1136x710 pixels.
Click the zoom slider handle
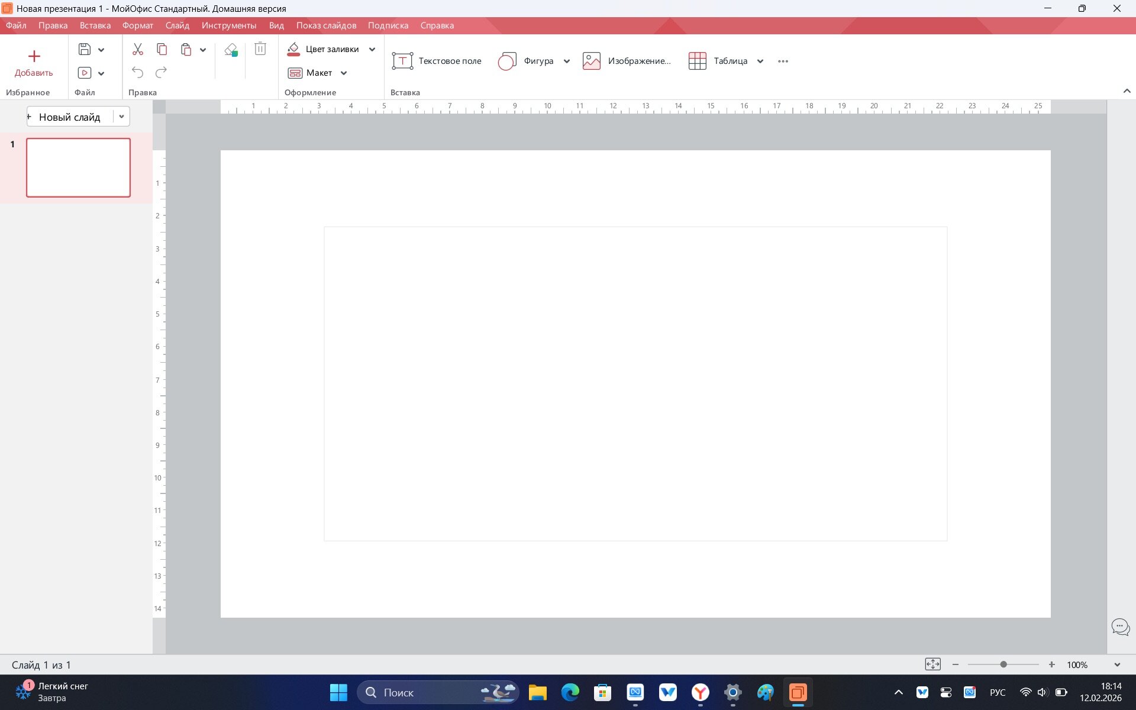click(1003, 664)
